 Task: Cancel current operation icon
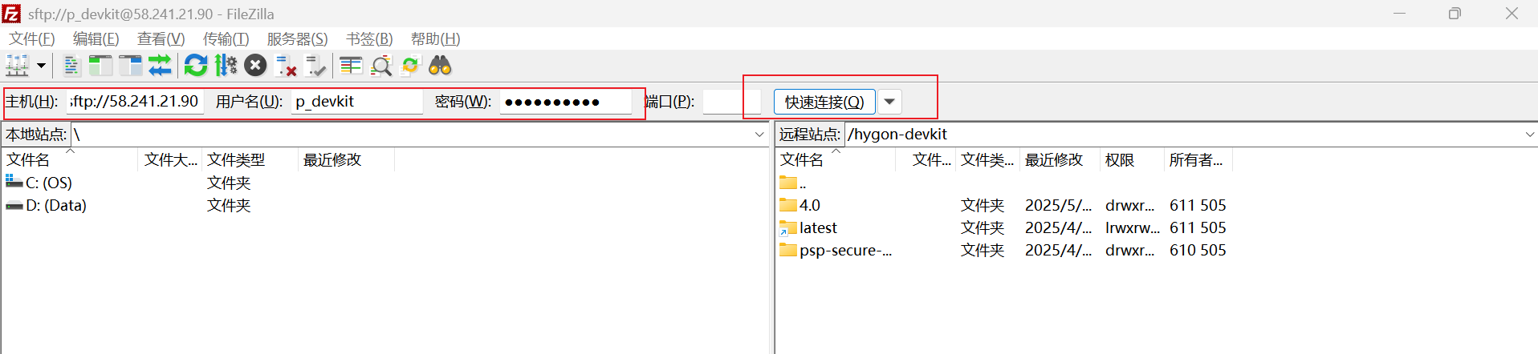click(255, 66)
